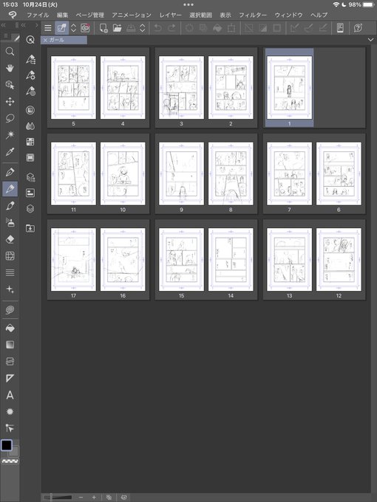This screenshot has height=502, width=377.
Task: Open the 編集 menu
Action: (x=63, y=15)
